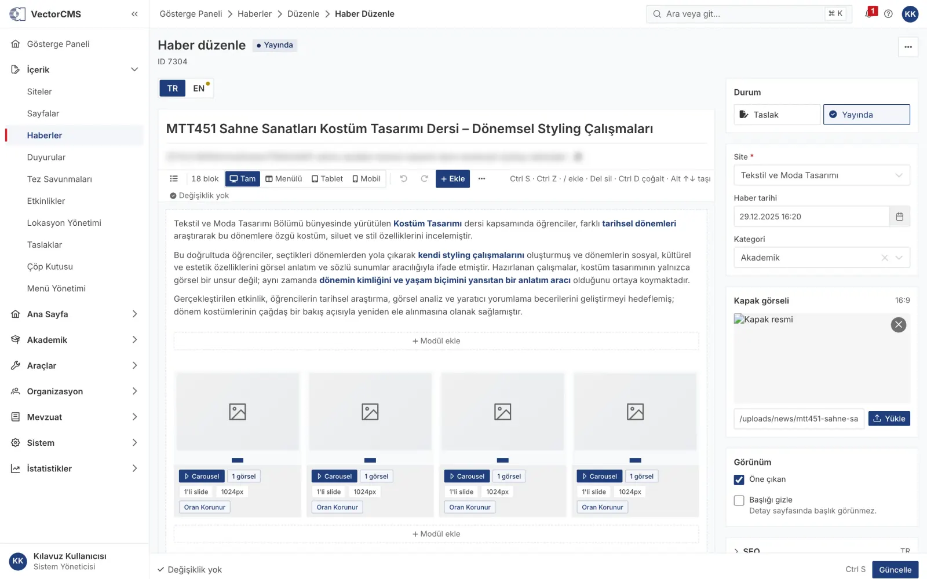927x579 pixels.
Task: Switch the preview to Menülü mode
Action: point(284,179)
